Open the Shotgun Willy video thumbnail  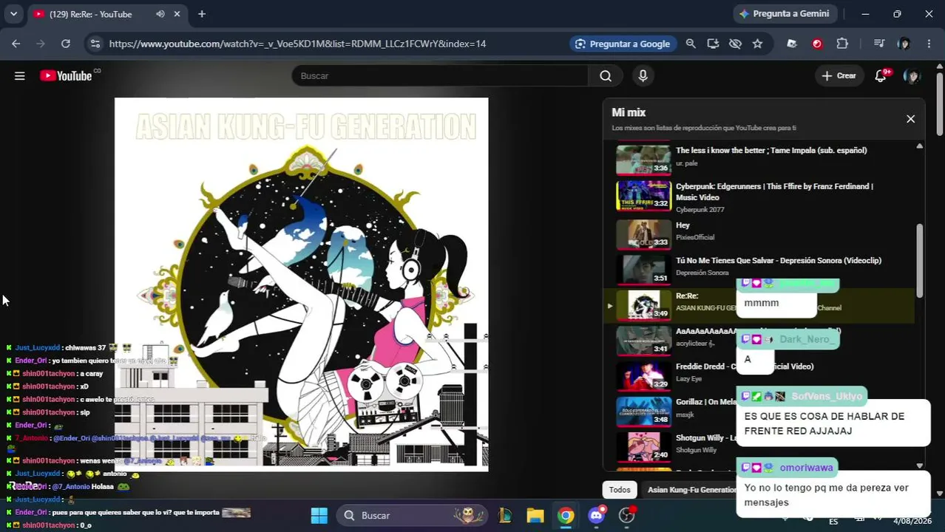643,446
